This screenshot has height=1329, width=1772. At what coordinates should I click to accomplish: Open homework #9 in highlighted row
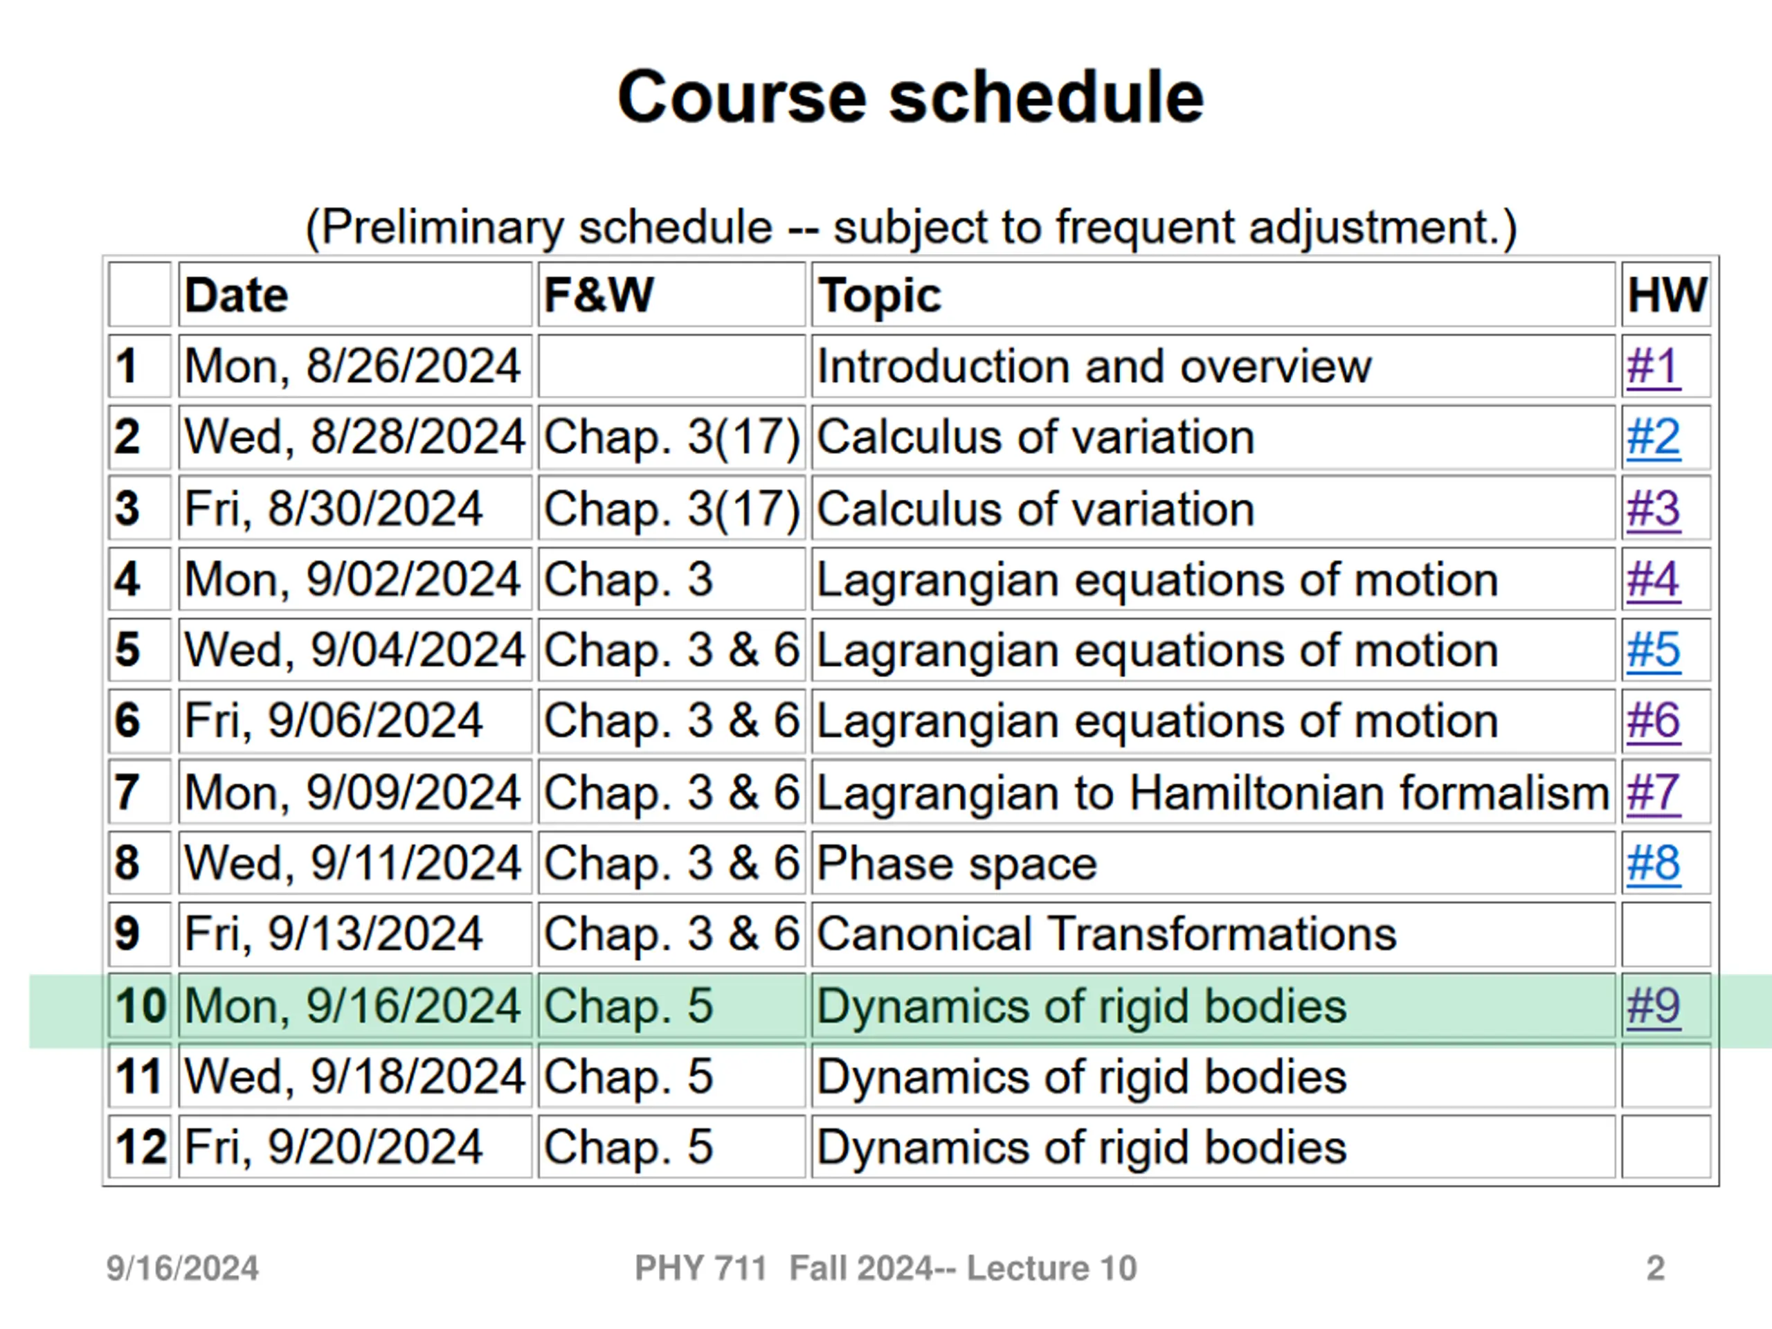click(x=1653, y=1005)
